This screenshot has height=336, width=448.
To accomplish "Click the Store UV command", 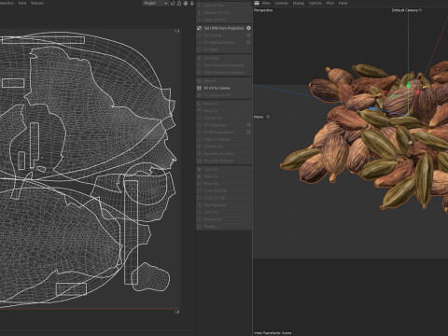I will tap(211, 212).
